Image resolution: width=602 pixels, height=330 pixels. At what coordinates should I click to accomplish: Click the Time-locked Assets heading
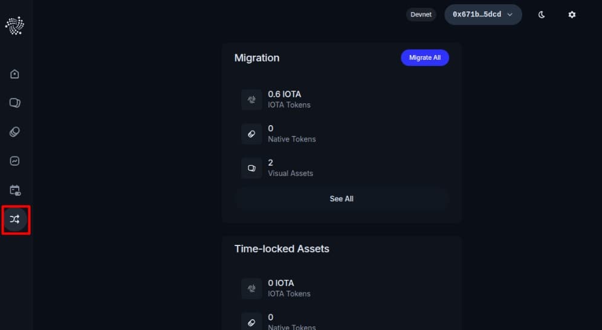point(282,249)
